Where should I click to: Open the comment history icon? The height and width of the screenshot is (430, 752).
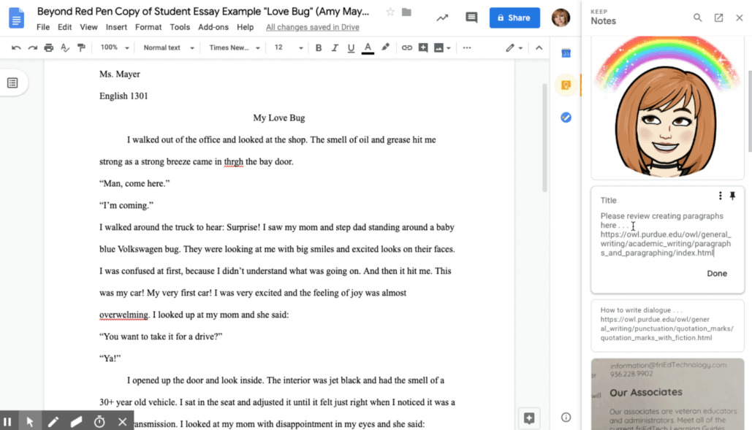(471, 18)
